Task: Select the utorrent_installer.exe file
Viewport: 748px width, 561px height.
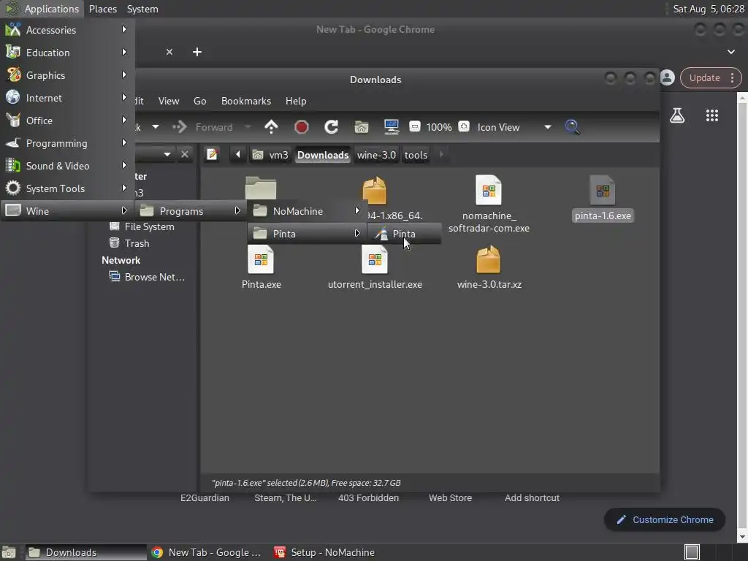Action: coord(375,267)
